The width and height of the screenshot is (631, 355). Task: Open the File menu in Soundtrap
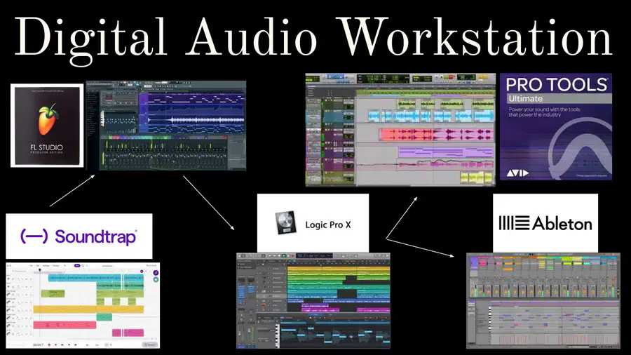pos(32,266)
